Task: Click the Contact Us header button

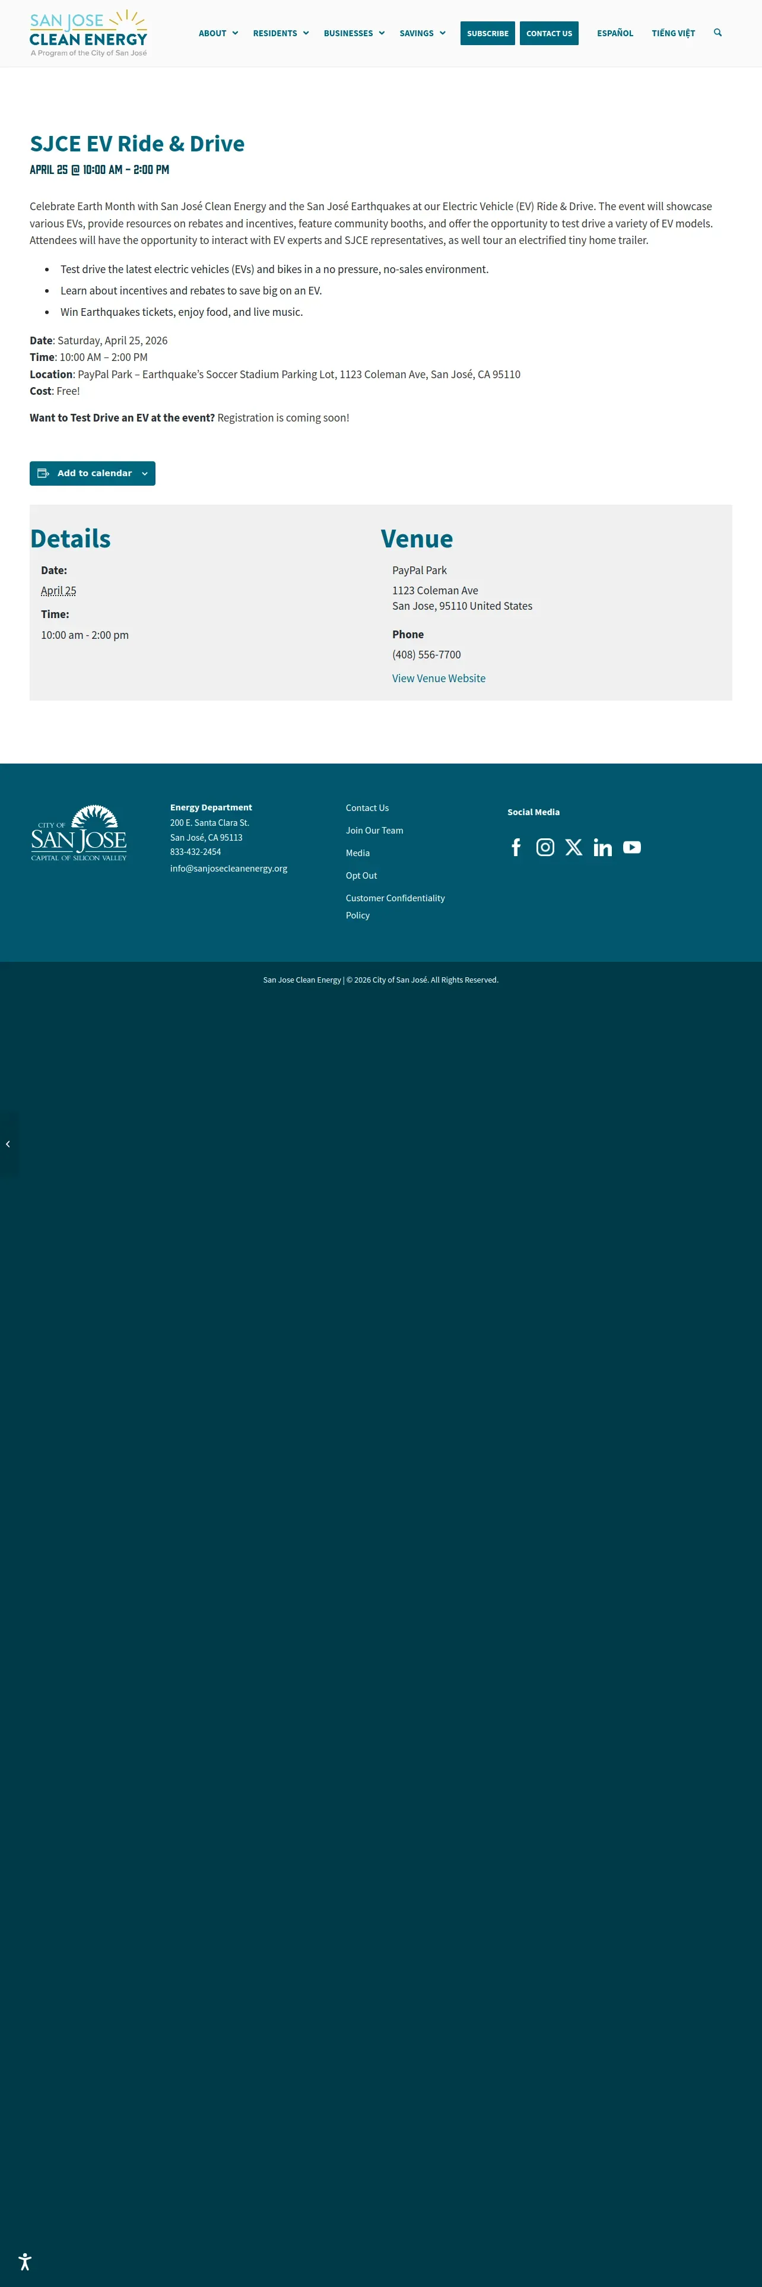Action: coord(549,34)
